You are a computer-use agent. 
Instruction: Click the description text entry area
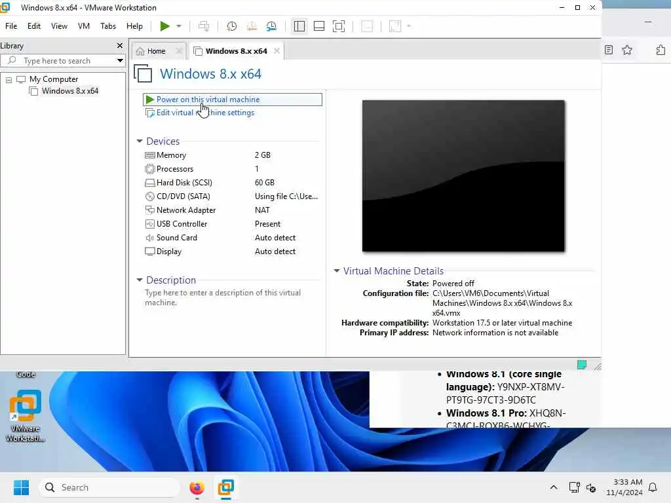tap(223, 298)
